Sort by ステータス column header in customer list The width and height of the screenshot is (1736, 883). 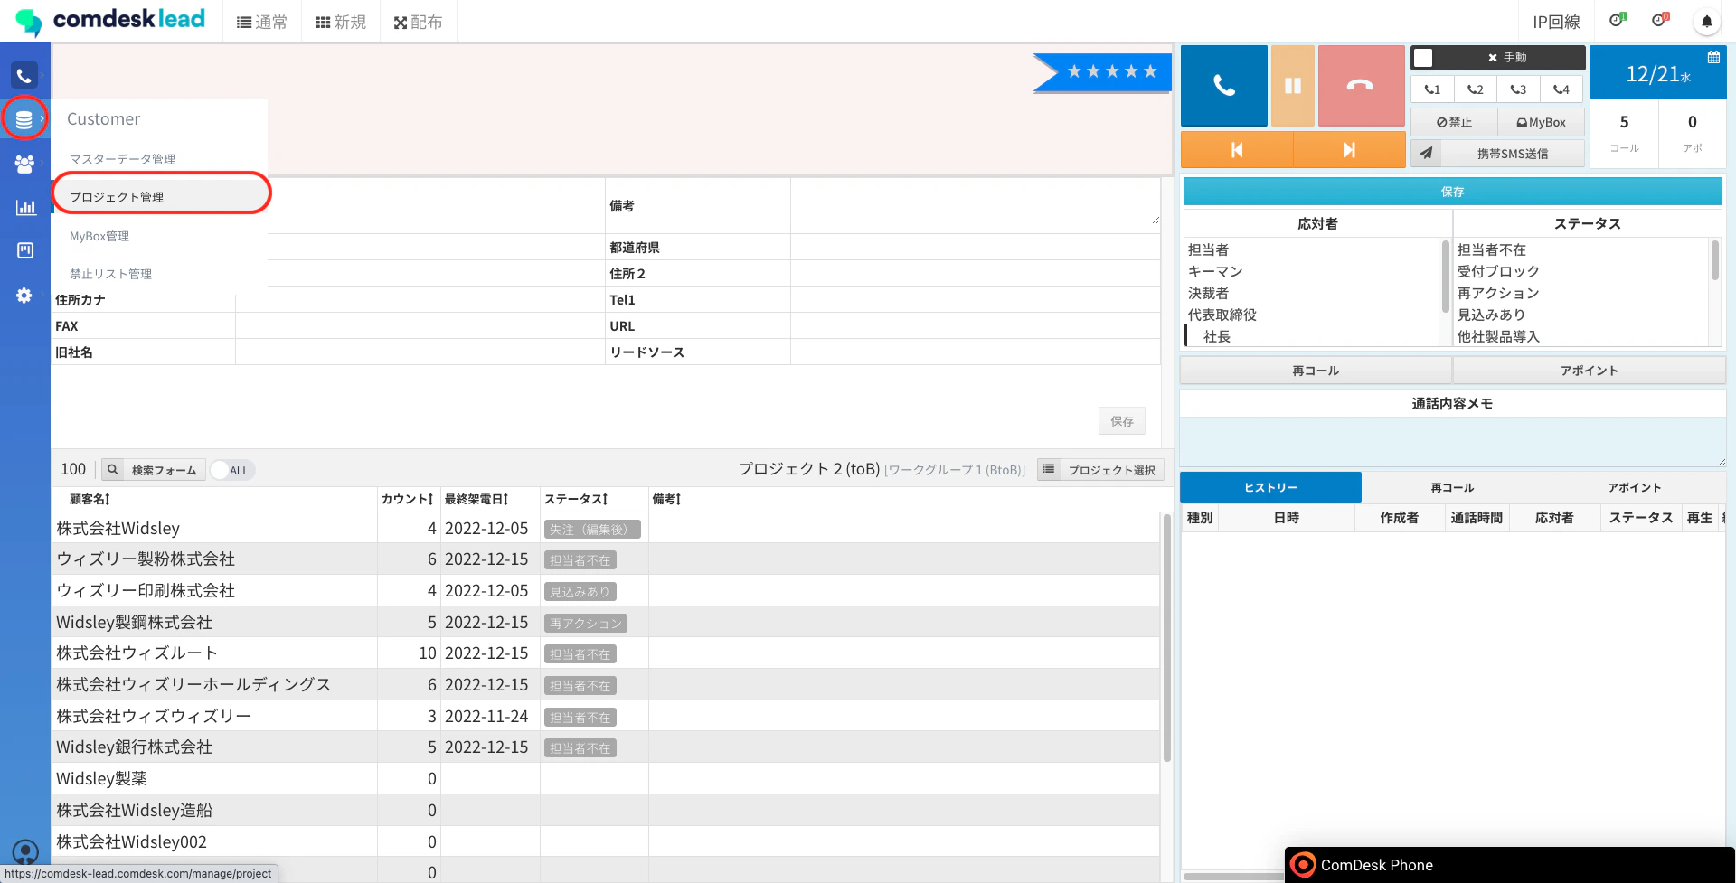[x=576, y=499]
